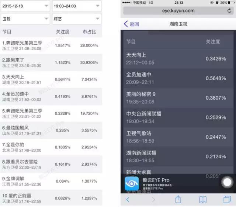Open the 2015-12-18 date dropdown
236x207 pixels.
point(25,6)
